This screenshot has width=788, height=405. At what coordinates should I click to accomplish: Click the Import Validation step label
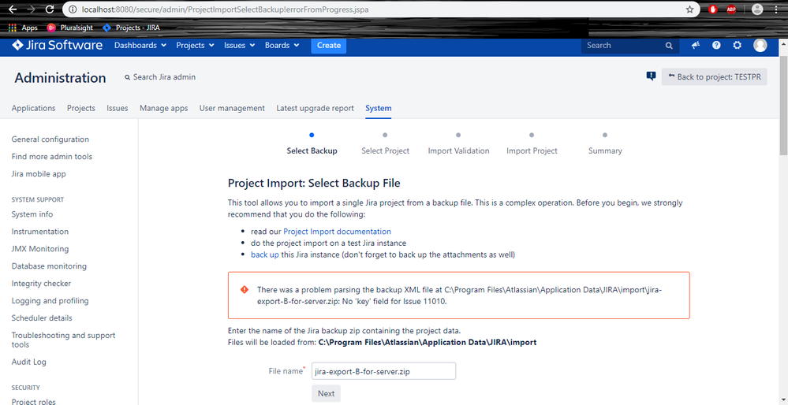point(458,150)
